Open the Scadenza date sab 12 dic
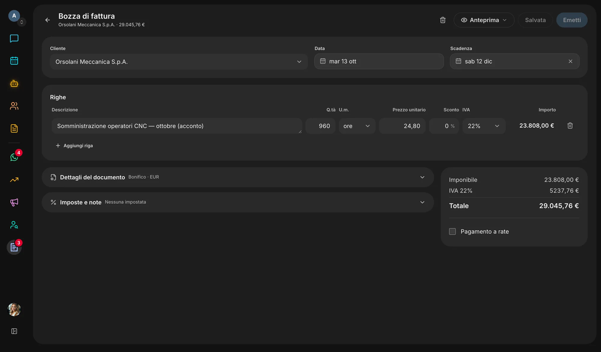The image size is (601, 352). [x=514, y=61]
